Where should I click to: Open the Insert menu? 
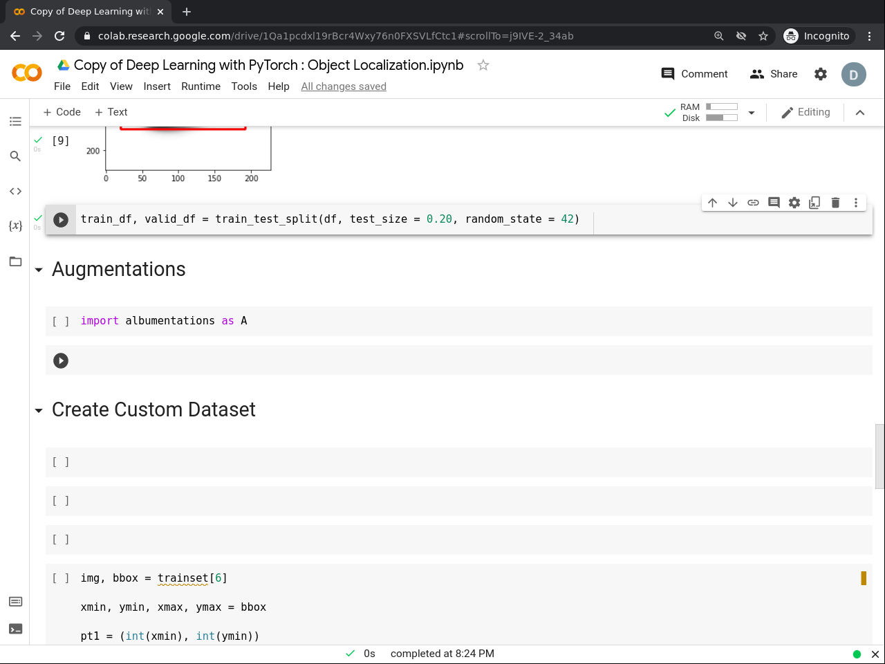coord(157,86)
